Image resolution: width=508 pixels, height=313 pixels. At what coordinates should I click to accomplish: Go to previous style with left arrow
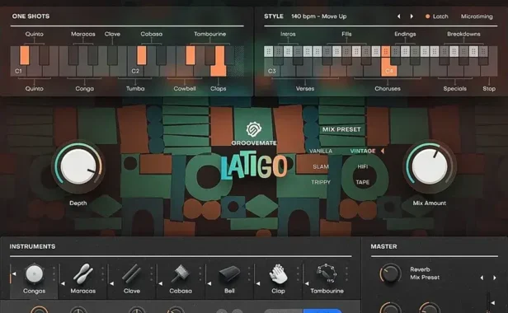pos(399,16)
